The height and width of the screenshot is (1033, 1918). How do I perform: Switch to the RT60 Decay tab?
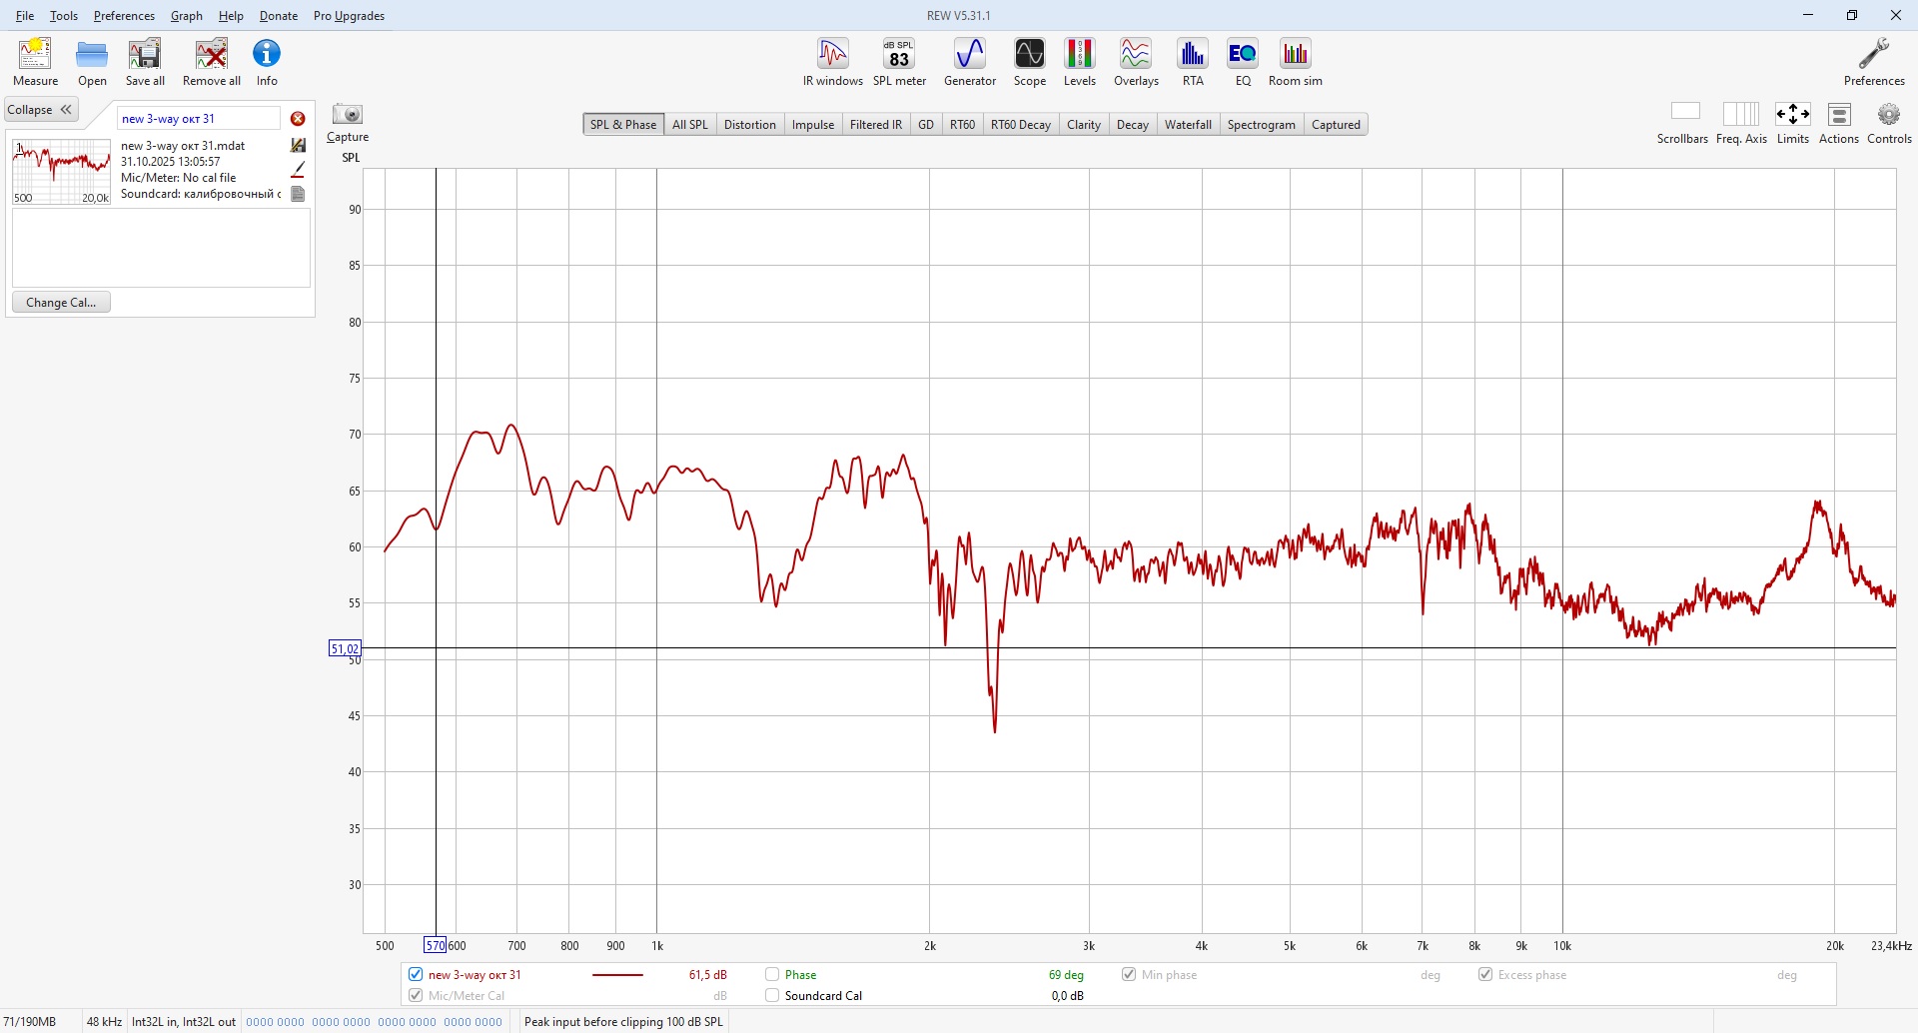[x=1021, y=125]
